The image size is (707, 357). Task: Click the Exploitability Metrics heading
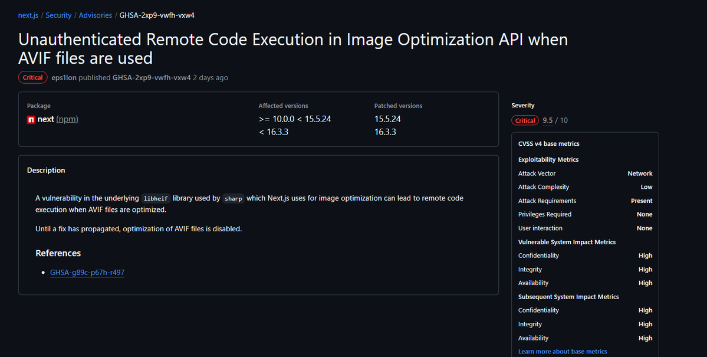click(x=548, y=160)
